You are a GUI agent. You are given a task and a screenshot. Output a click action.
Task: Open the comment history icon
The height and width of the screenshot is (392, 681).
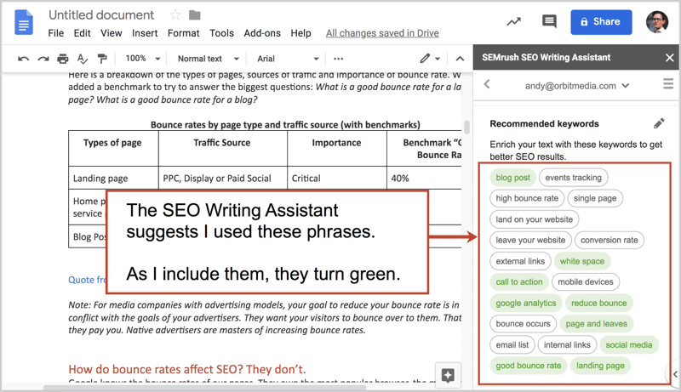coord(549,21)
